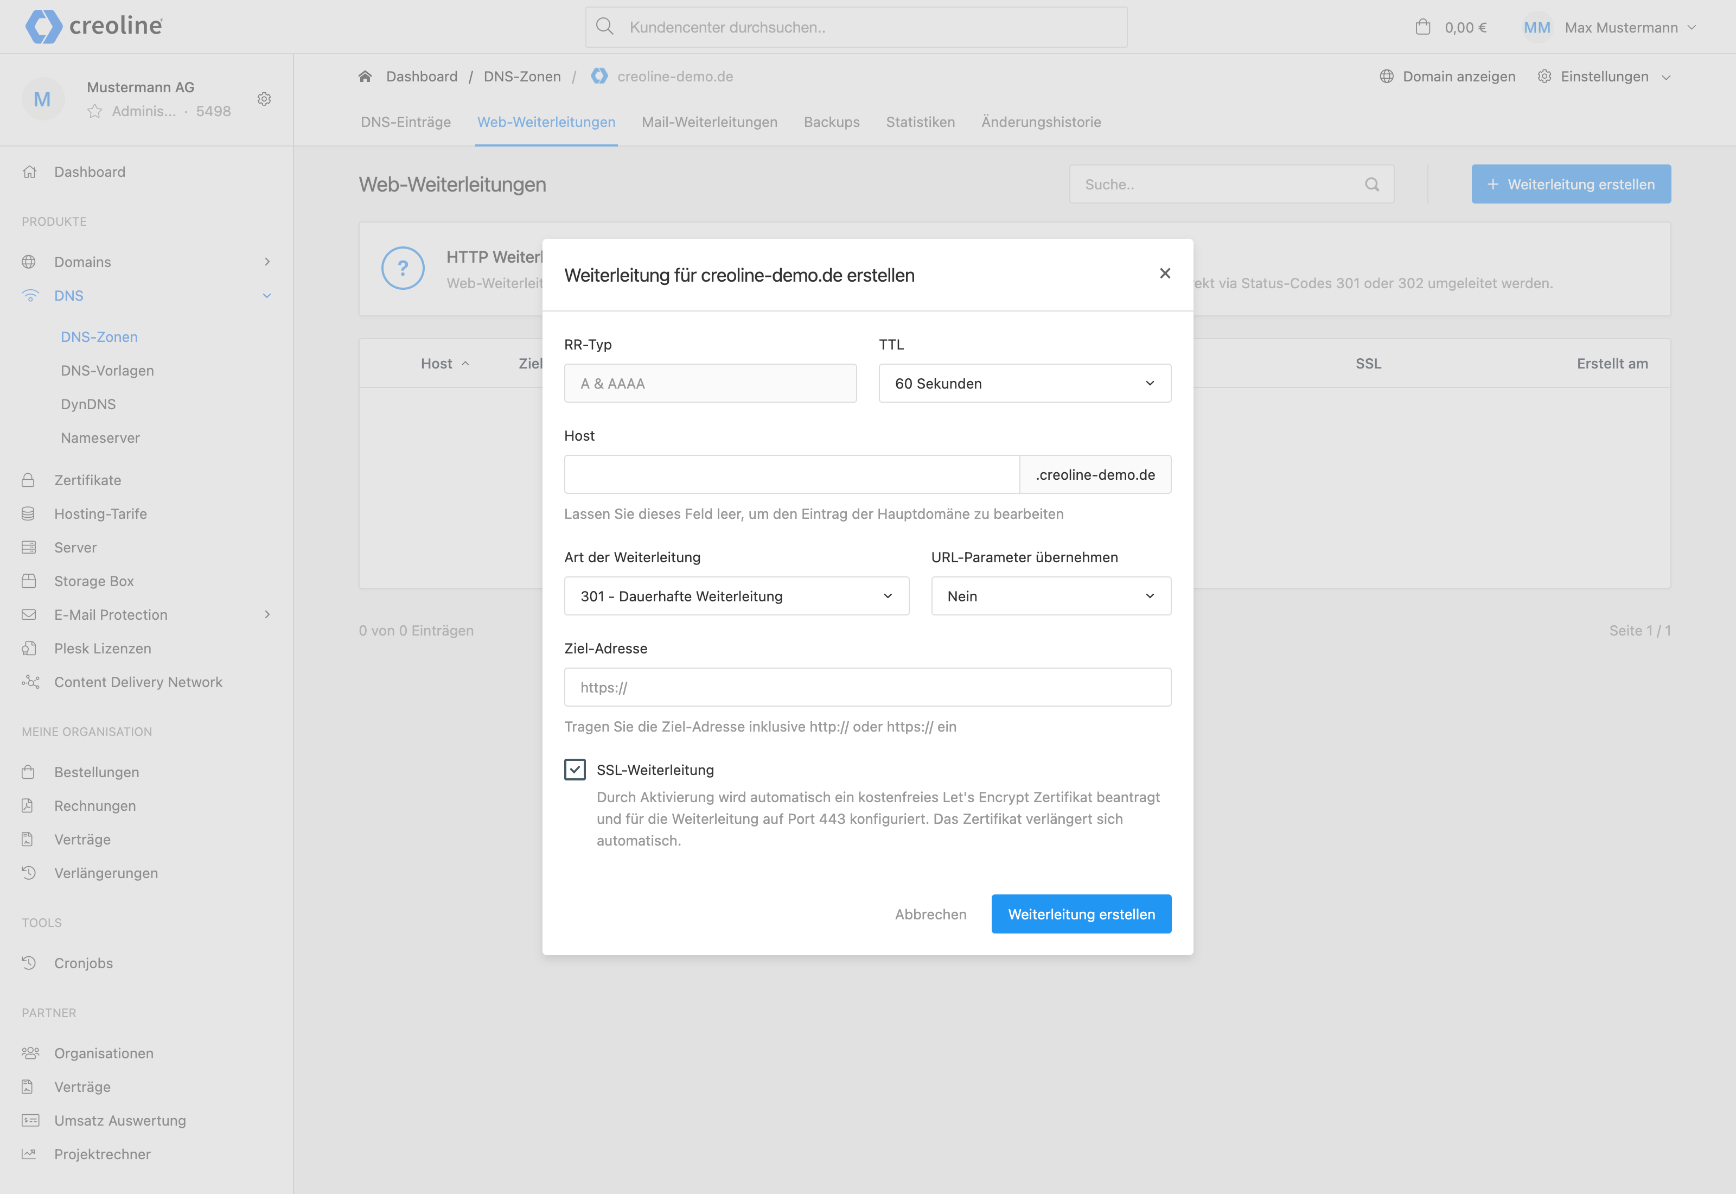Toggle the SSL-Weiterleitung checkbox
Viewport: 1736px width, 1194px height.
tap(574, 770)
